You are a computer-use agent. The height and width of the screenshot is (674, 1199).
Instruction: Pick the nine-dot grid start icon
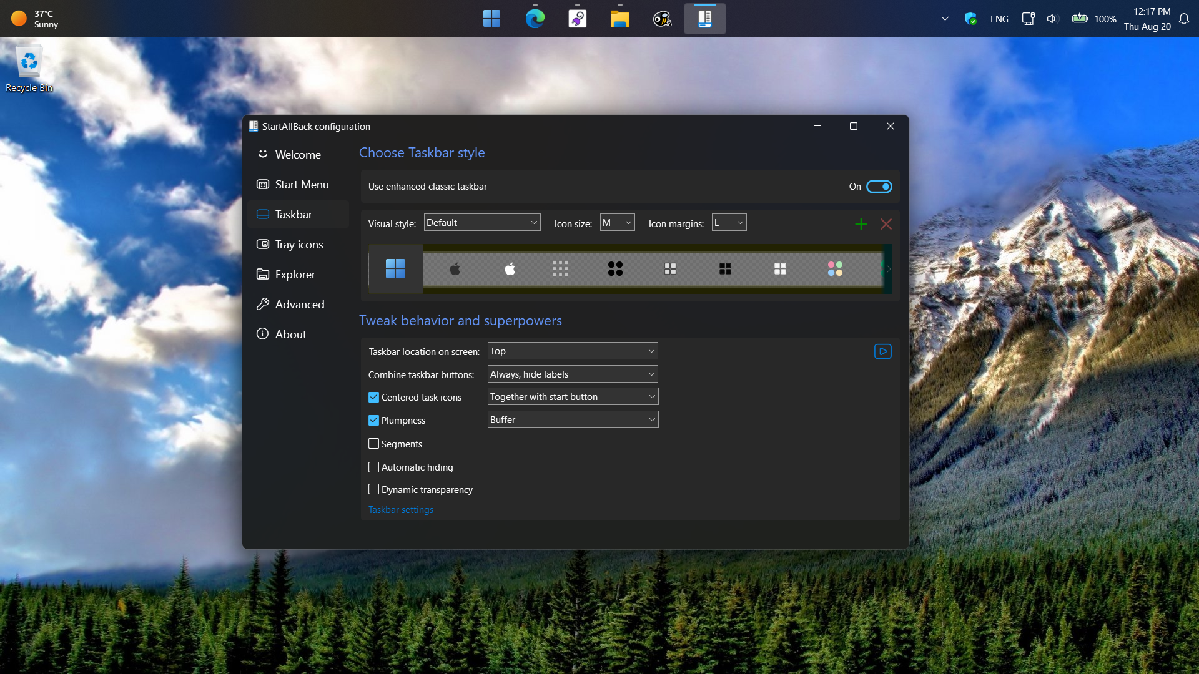click(560, 269)
